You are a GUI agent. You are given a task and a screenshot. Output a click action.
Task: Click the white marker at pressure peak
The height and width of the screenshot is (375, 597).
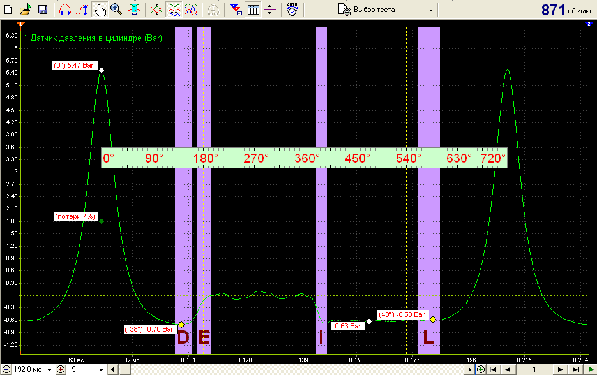click(x=102, y=70)
